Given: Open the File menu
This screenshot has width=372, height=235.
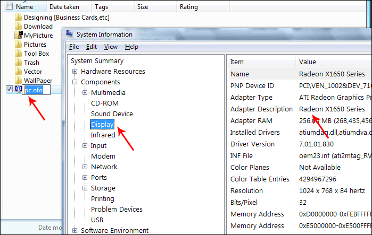Looking at the screenshot, I should click(74, 47).
